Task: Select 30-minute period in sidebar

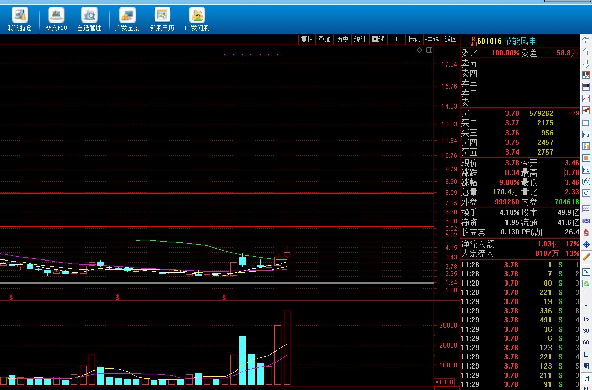Action: click(586, 331)
